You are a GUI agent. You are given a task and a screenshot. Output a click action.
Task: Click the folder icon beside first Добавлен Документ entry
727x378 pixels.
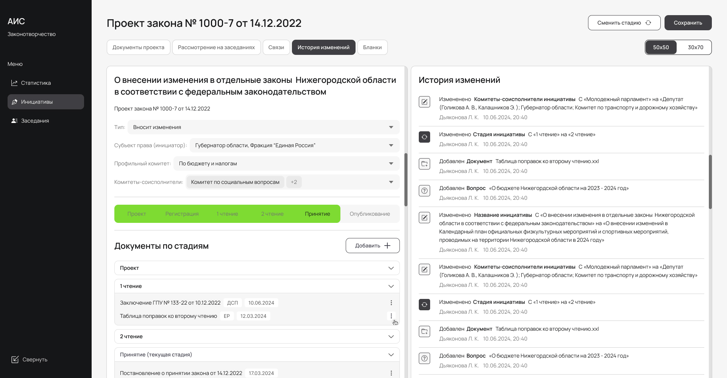pyautogui.click(x=424, y=164)
